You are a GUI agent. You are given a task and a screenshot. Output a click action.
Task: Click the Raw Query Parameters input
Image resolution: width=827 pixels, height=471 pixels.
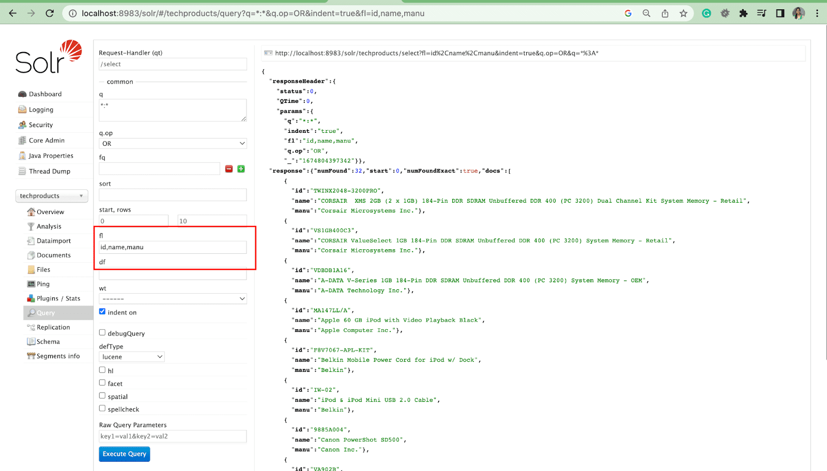tap(173, 436)
